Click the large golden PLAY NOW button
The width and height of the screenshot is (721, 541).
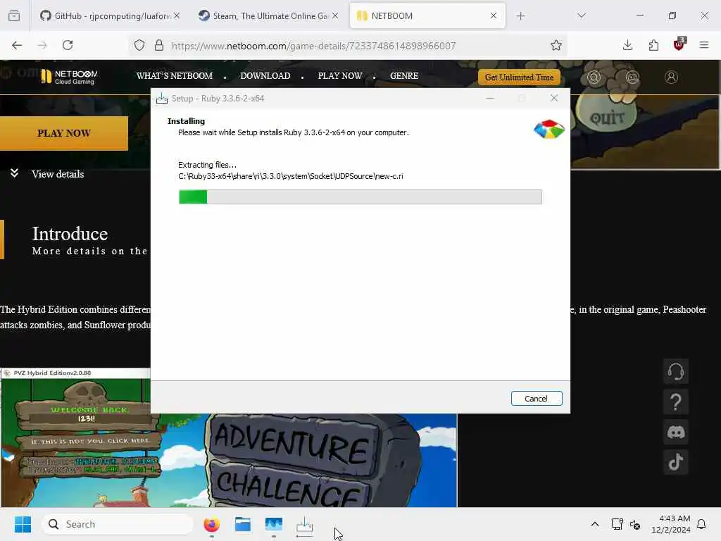pos(64,133)
